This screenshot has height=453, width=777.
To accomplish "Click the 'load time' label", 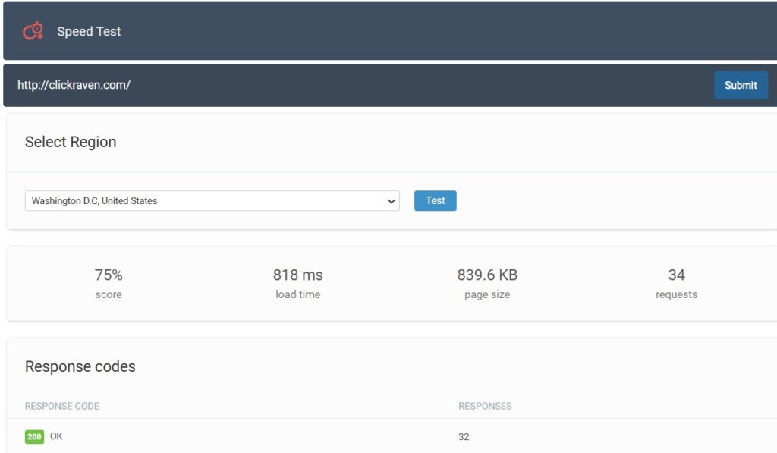I will click(297, 294).
